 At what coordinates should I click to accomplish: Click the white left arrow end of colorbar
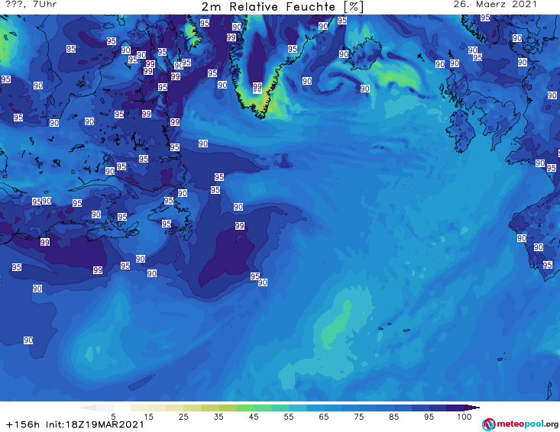coord(89,408)
